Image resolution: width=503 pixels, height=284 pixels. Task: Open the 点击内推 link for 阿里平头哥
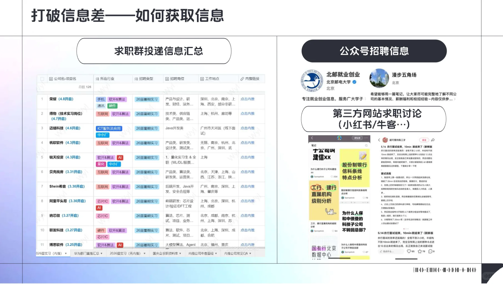247,201
